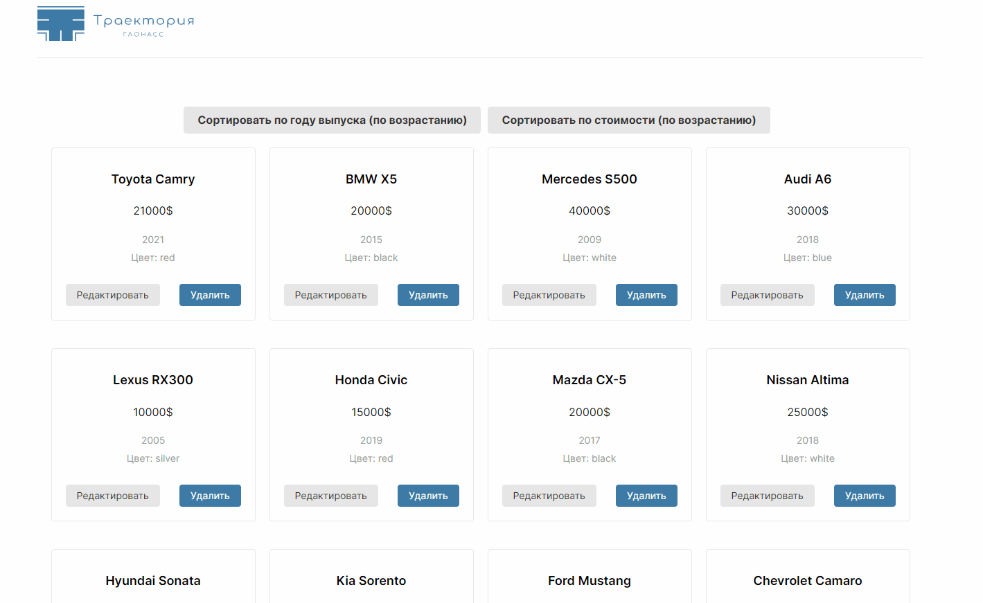Select the Kia Sorento title
The image size is (983, 603).
(x=371, y=581)
